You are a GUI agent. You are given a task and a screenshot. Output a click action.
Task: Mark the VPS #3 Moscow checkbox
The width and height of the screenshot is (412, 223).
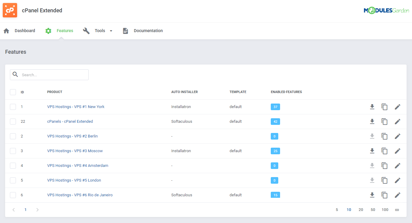(x=13, y=151)
